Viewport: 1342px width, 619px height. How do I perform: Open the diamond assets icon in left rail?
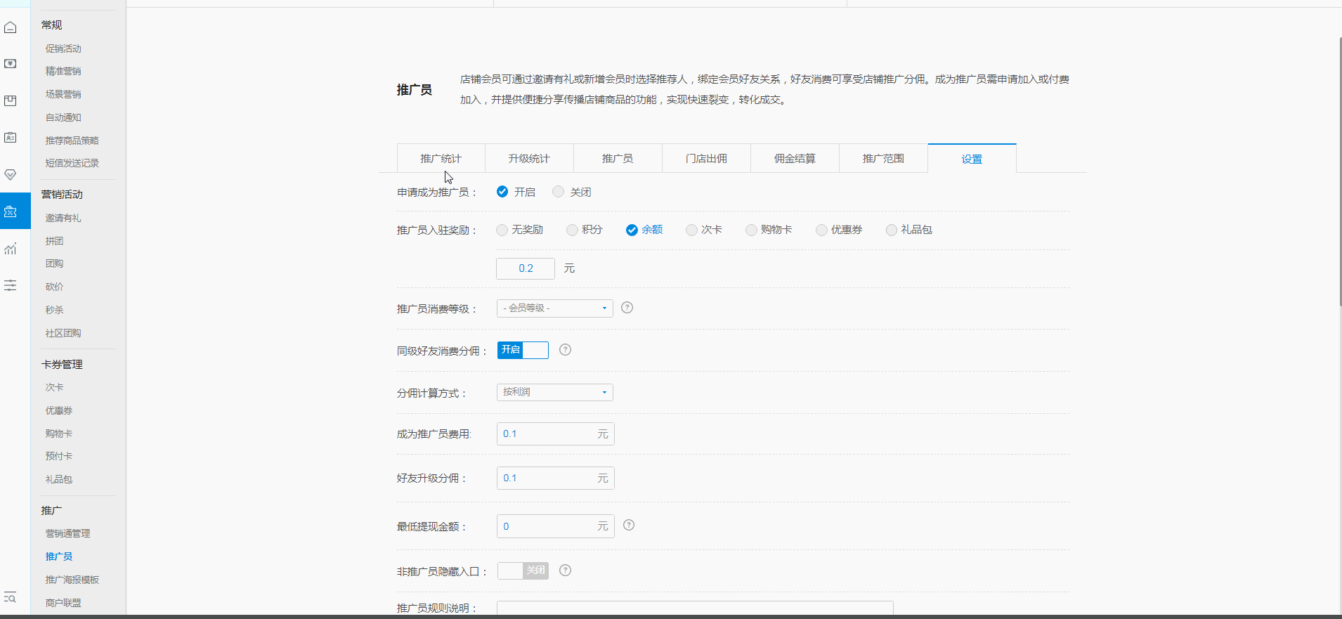tap(11, 174)
